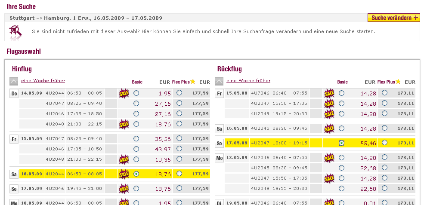Screen dimensions: 427x205
Task: Click the Mo day tab in Rückflug
Action: [220, 158]
